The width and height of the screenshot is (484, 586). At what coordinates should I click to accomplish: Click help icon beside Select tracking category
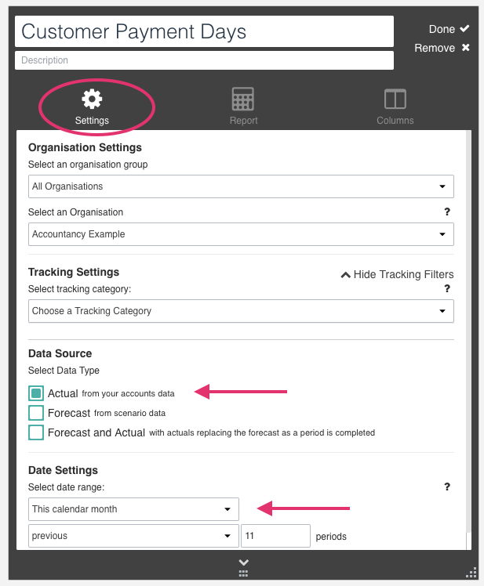(447, 288)
